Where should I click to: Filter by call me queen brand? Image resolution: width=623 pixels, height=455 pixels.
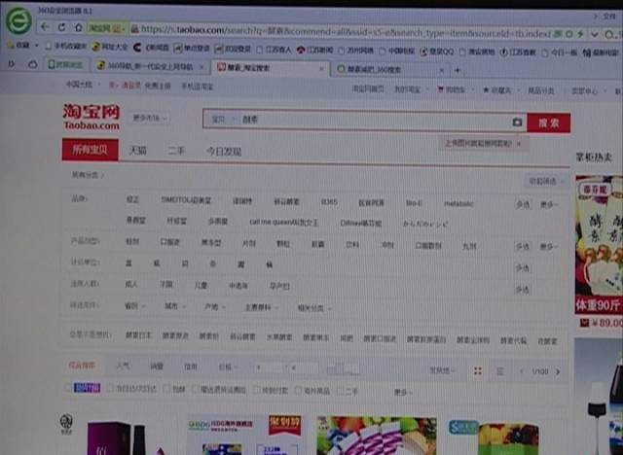pos(283,222)
